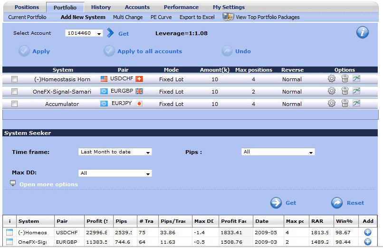This screenshot has height=248, width=383.
Task: Sort results by RAR column header
Action: tap(321, 221)
